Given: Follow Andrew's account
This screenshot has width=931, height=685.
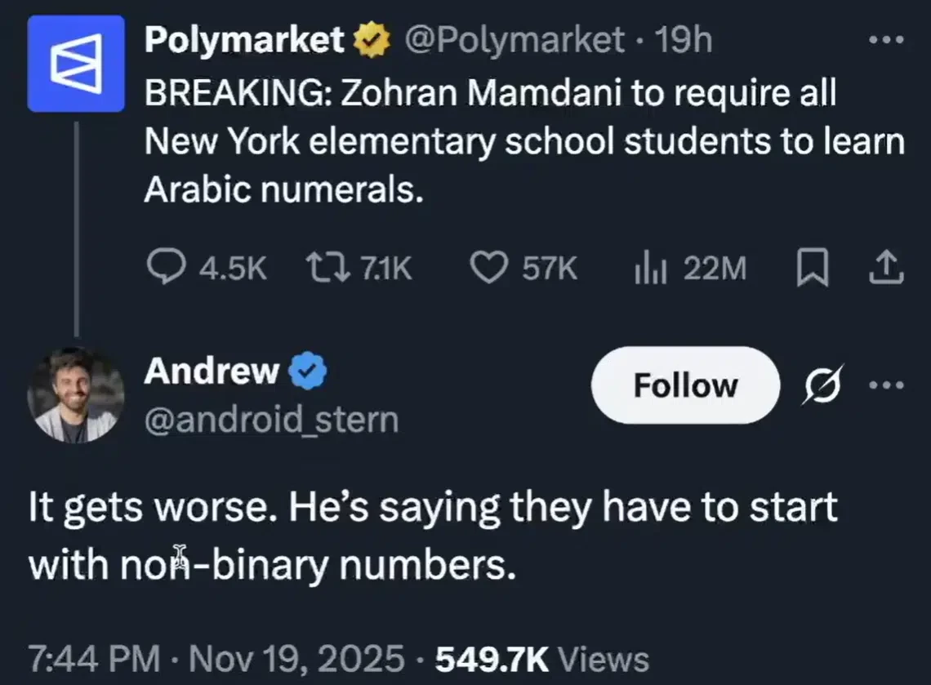Looking at the screenshot, I should [684, 385].
